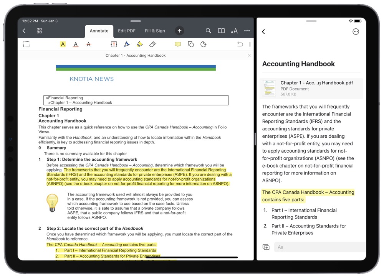Add a sticky note comment
Image resolution: width=384 pixels, height=278 pixels.
pos(178,44)
